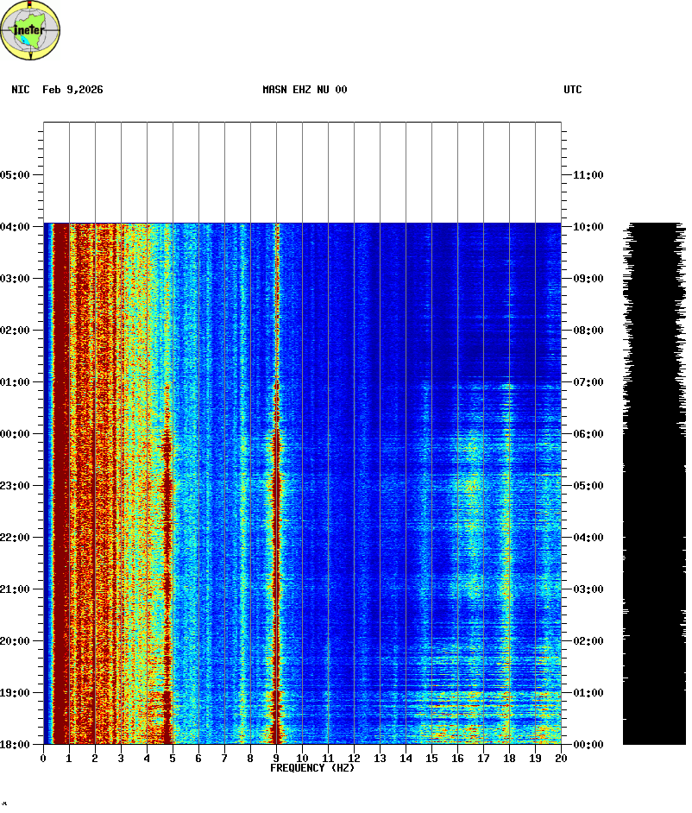Click the 0 Hz label at the axis origin
This screenshot has height=813, width=692.
click(43, 759)
